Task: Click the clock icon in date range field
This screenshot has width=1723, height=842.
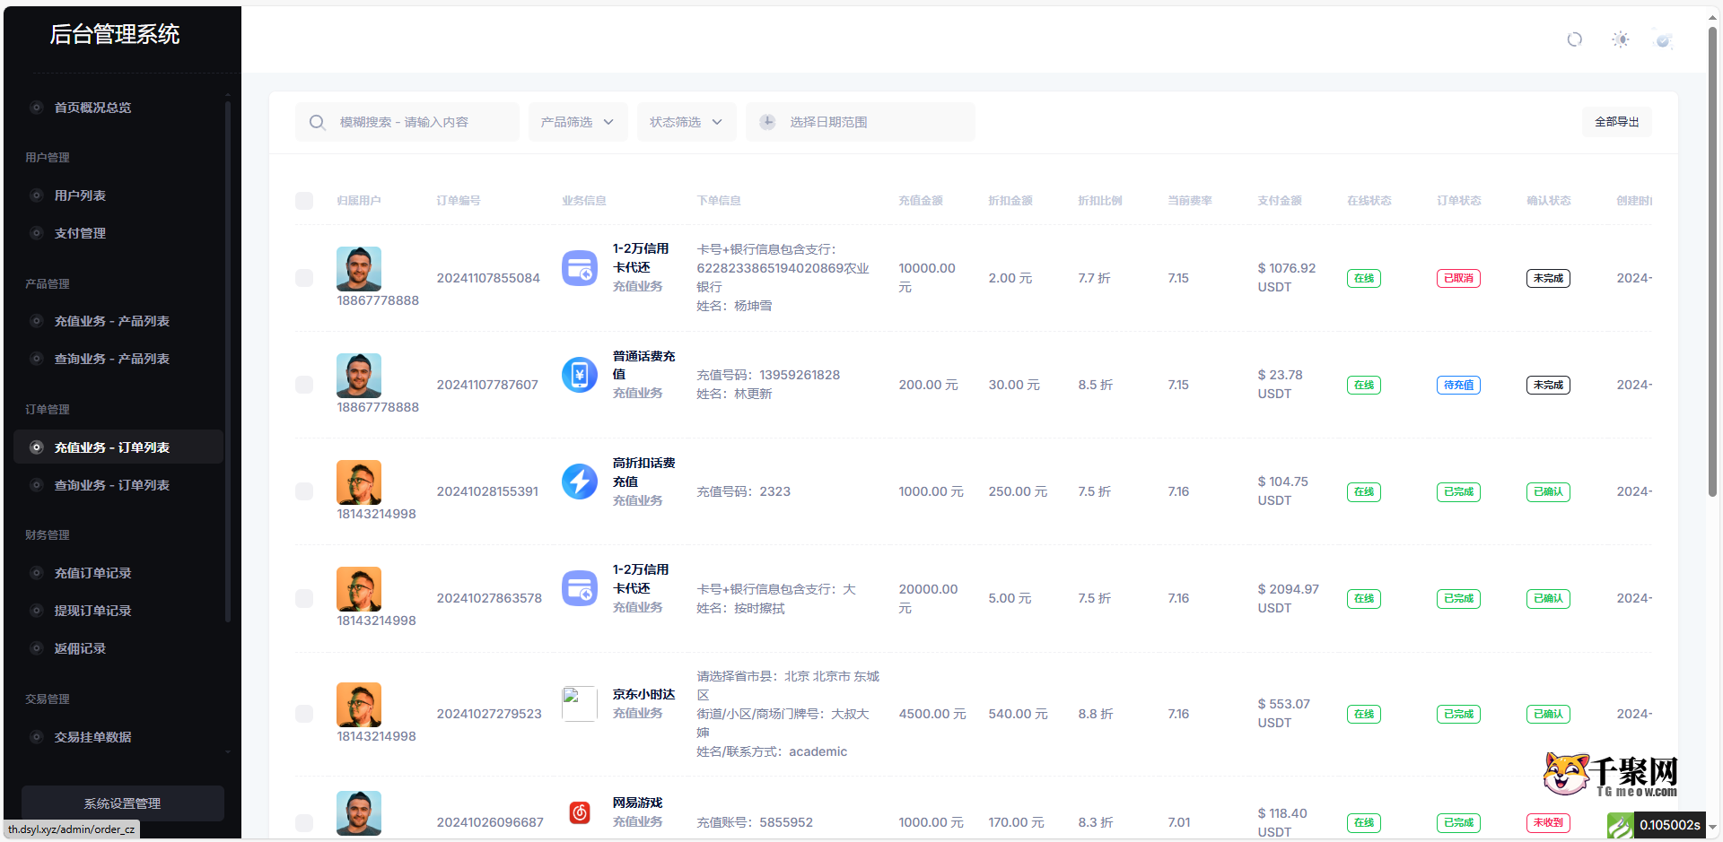Action: 767,122
